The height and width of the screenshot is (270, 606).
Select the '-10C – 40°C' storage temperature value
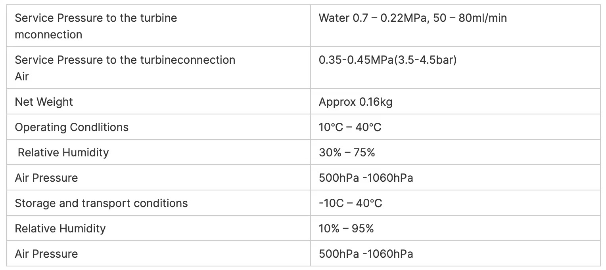[x=350, y=203]
